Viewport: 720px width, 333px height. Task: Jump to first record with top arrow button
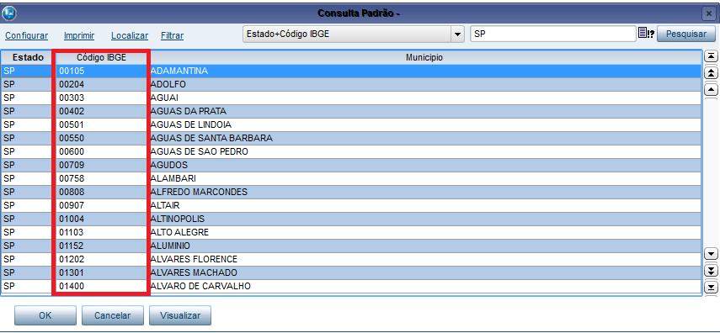pyautogui.click(x=711, y=56)
